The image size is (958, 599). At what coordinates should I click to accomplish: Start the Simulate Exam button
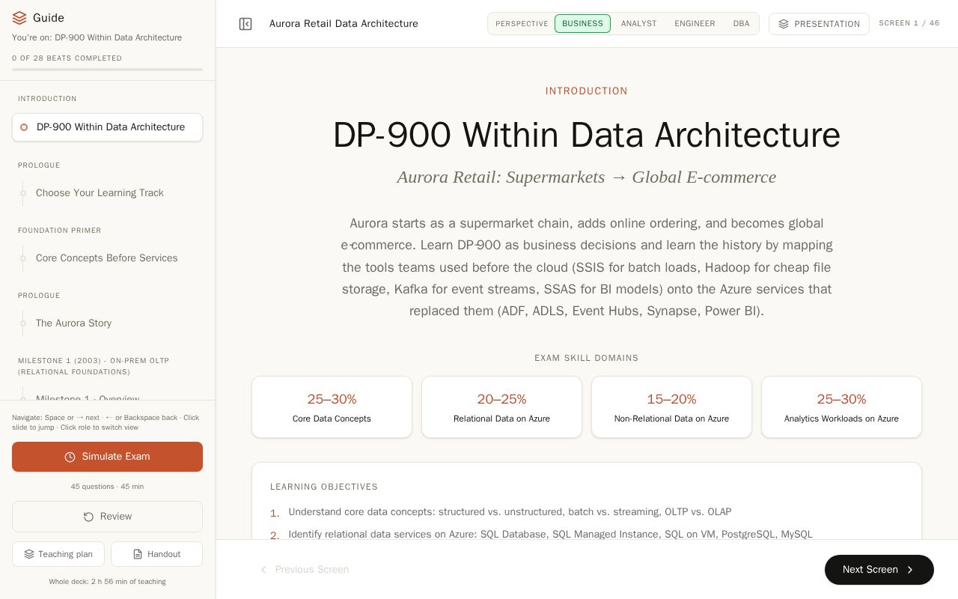[x=107, y=457]
